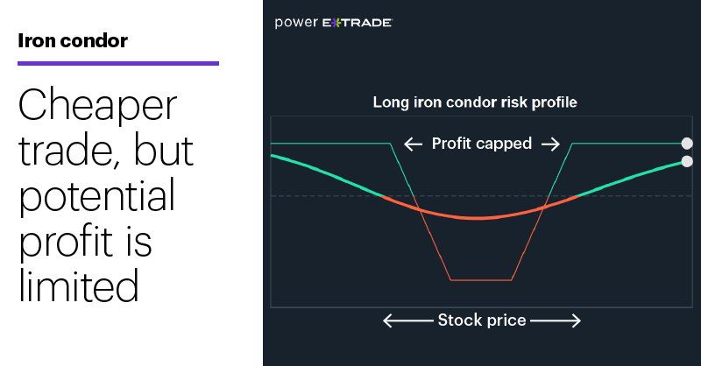
Task: Click the Profit capped label
Action: (482, 144)
